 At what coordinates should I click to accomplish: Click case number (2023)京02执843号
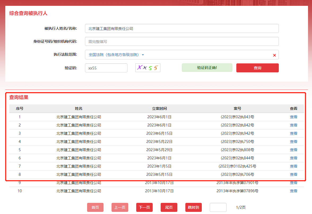pyautogui.click(x=237, y=117)
